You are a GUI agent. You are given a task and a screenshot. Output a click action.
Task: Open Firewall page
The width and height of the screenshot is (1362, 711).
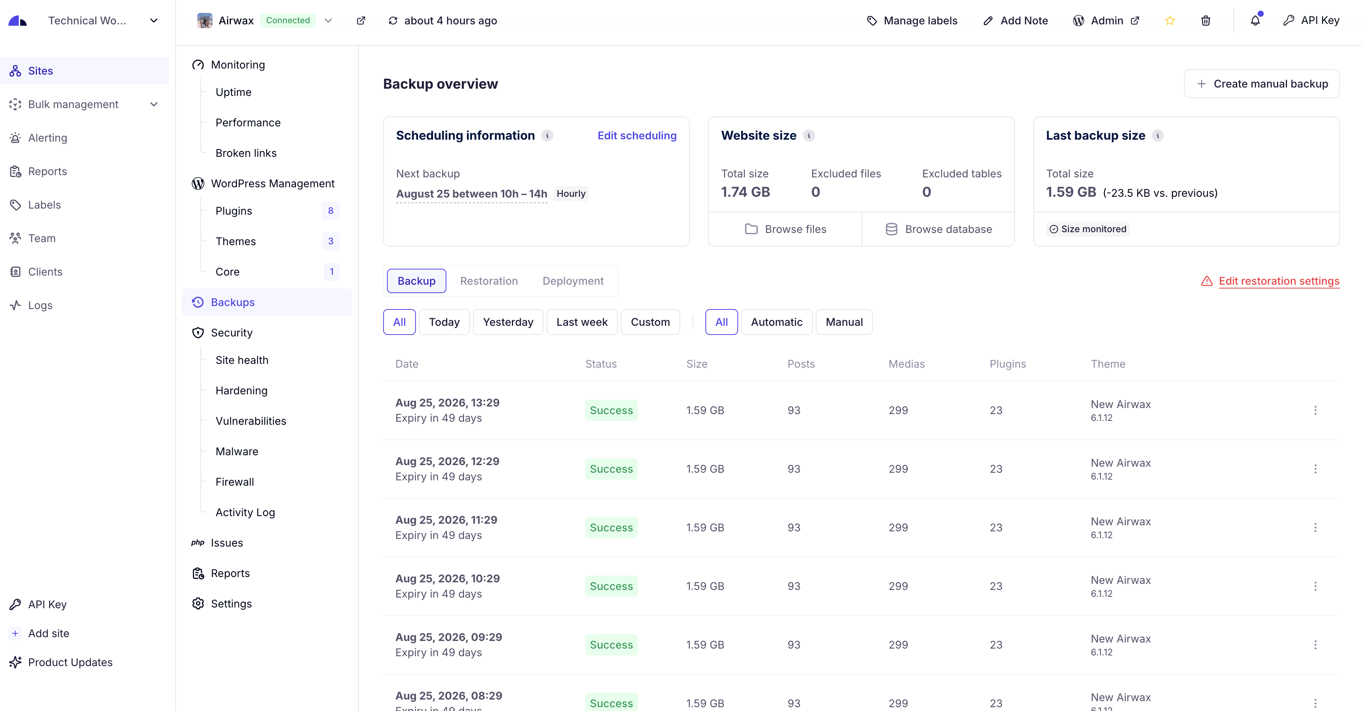tap(235, 482)
